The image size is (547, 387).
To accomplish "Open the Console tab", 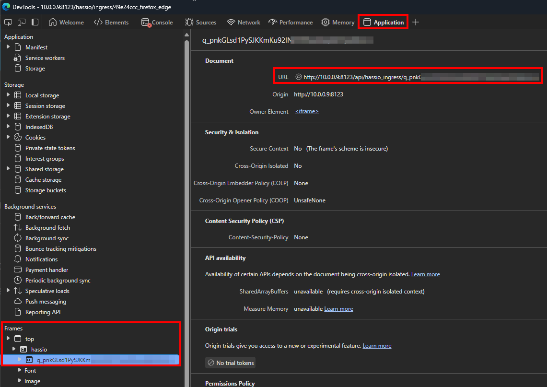I will point(157,23).
